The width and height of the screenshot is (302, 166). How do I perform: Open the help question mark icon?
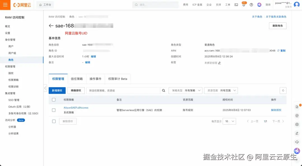[251, 5]
